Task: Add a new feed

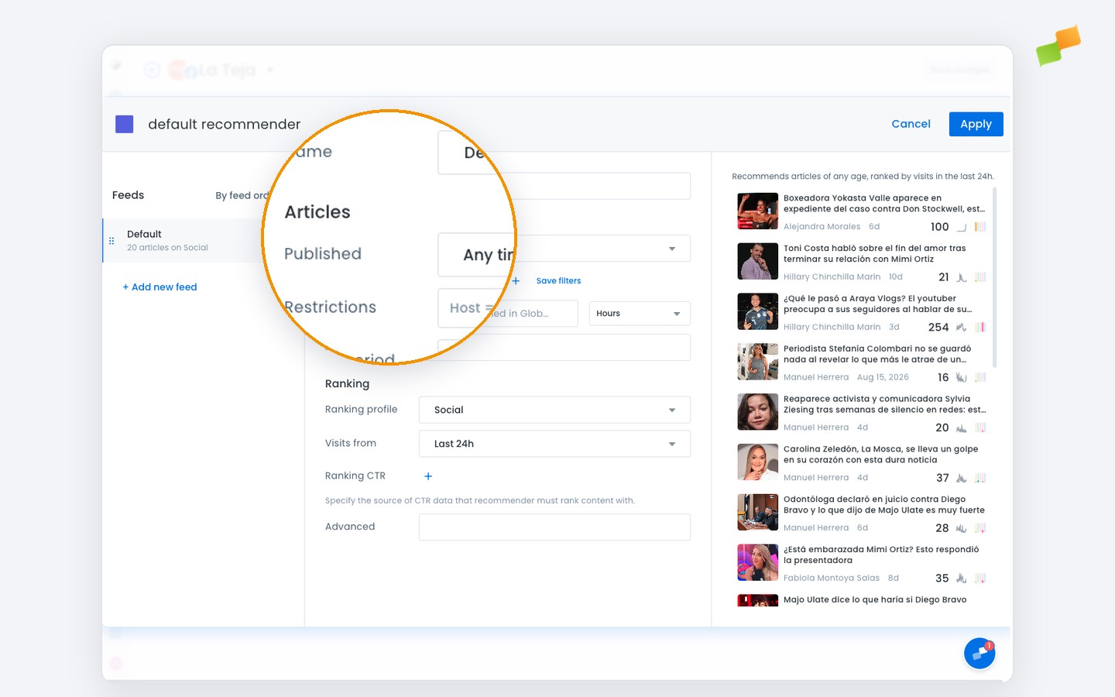Action: click(x=160, y=287)
